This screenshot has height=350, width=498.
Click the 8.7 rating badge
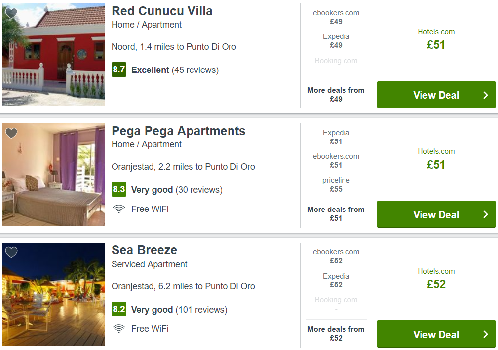click(119, 70)
